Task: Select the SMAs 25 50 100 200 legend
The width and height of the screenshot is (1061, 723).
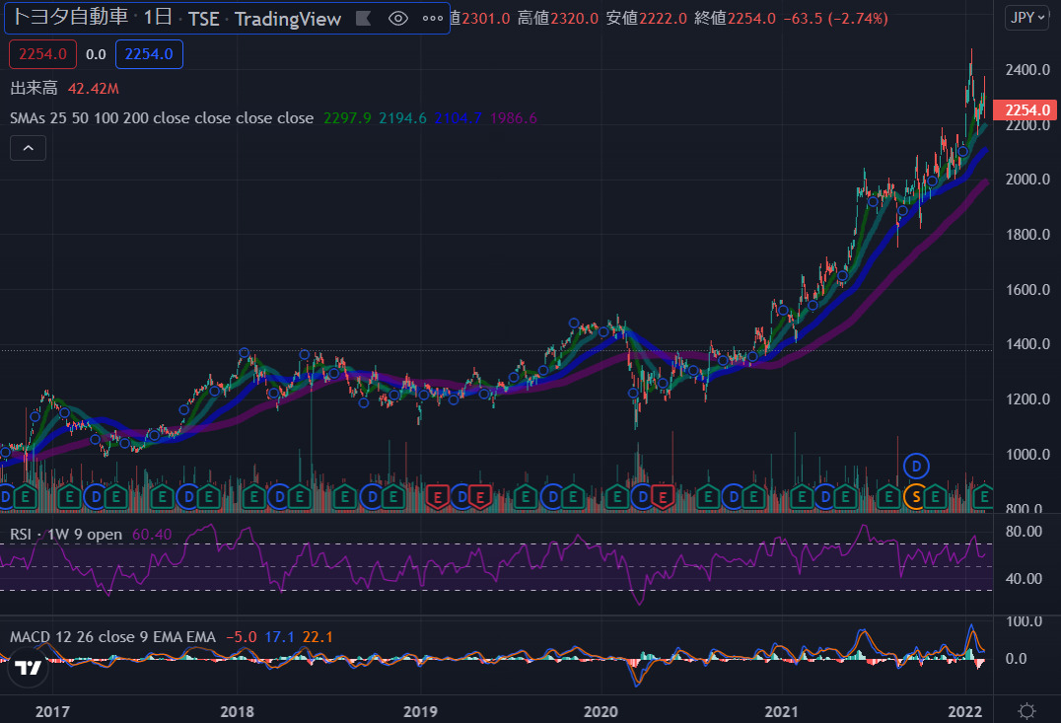Action: [162, 117]
